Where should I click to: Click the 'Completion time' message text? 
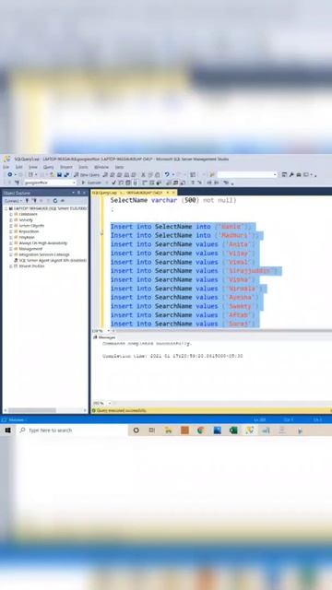pos(172,356)
